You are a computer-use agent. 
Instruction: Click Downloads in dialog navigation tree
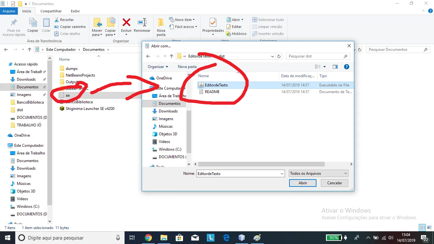click(168, 111)
